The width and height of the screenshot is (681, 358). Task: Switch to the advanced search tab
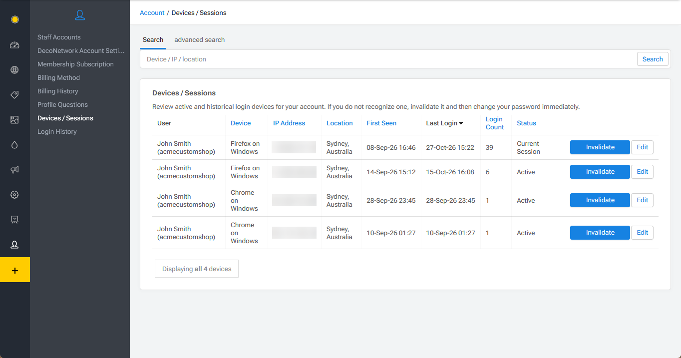click(199, 40)
